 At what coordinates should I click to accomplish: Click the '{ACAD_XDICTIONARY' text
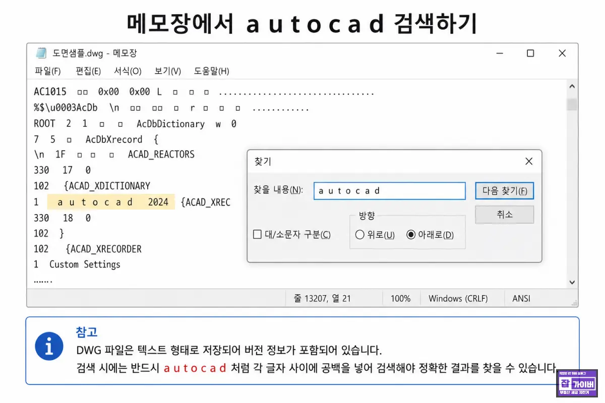(x=107, y=186)
